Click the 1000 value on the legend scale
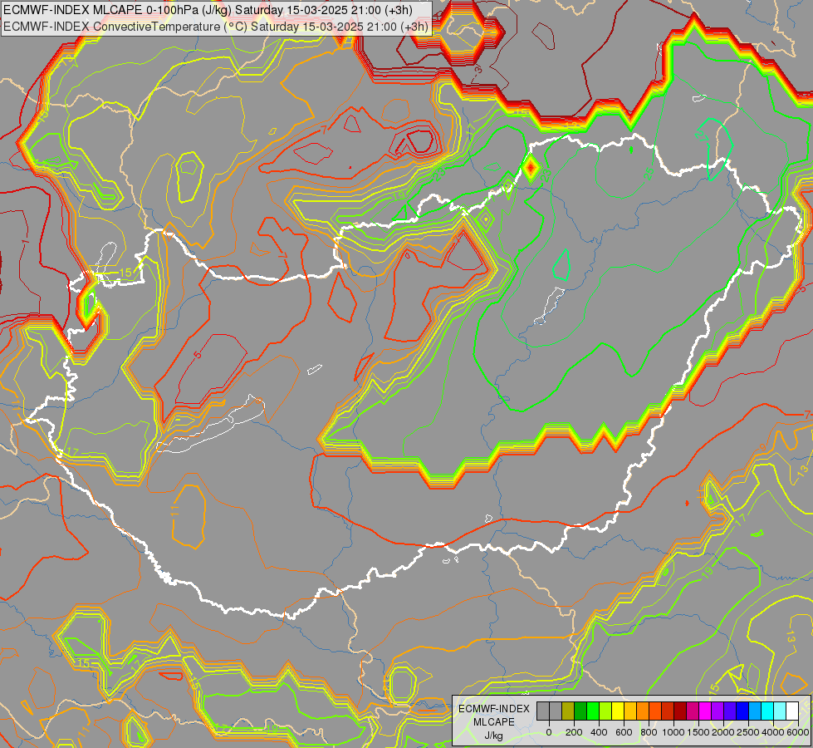Screen dimensions: 813x748 (673, 732)
